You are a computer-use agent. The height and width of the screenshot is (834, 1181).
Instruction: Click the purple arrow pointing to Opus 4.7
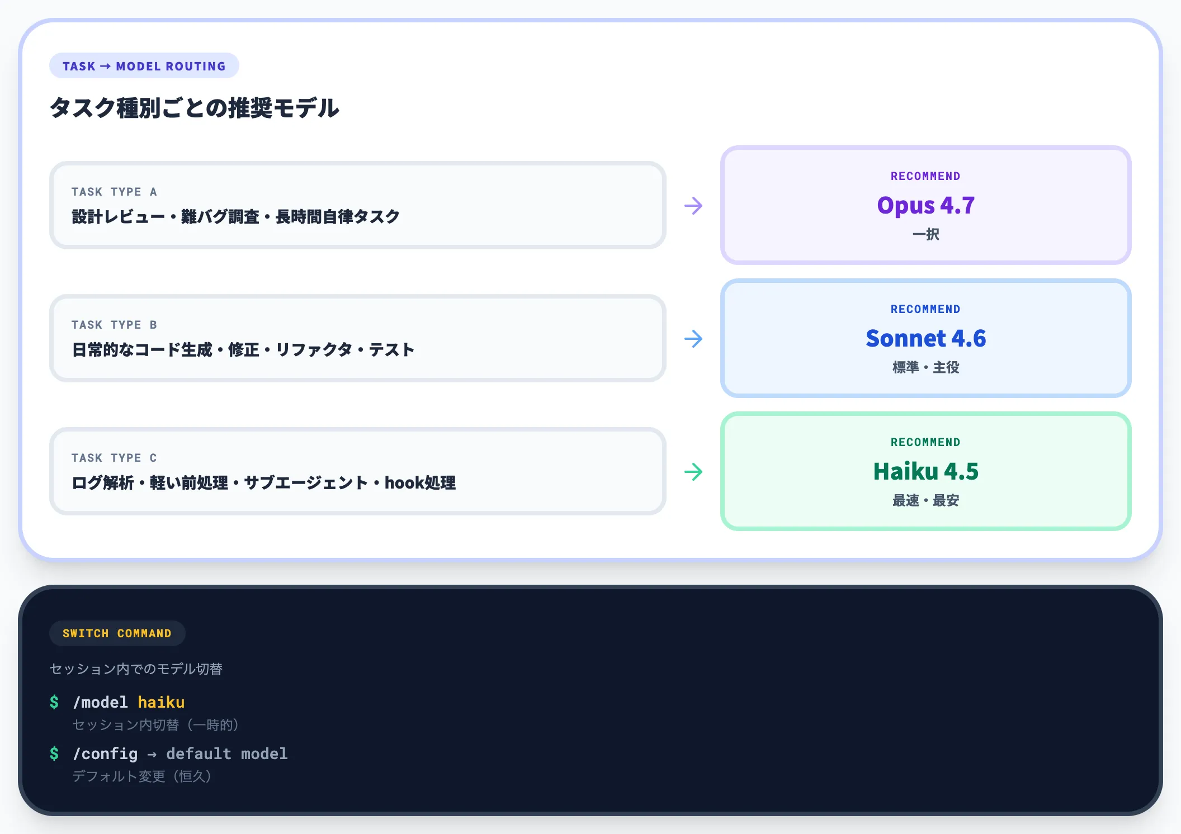[x=693, y=206]
